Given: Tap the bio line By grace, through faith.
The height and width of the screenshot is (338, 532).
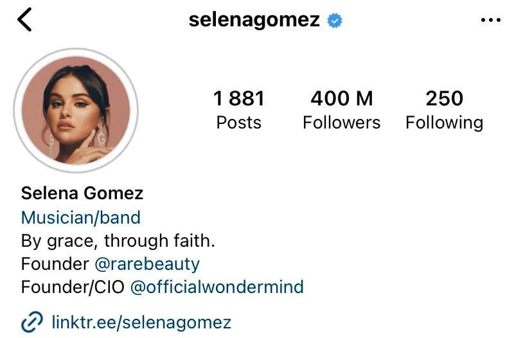Looking at the screenshot, I should click(118, 241).
